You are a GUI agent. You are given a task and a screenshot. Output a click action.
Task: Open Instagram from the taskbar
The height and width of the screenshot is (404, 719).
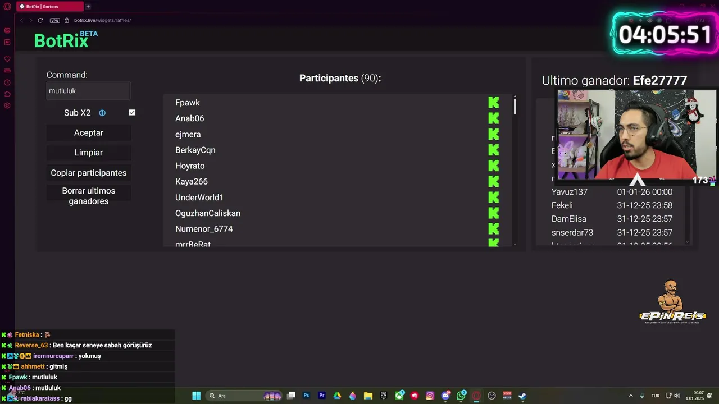tap(430, 396)
